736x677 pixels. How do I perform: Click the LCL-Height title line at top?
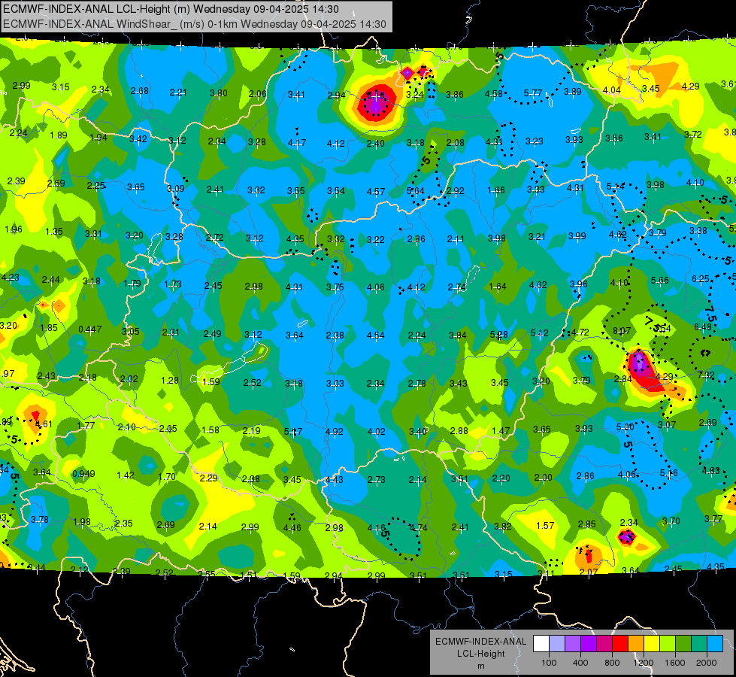171,9
